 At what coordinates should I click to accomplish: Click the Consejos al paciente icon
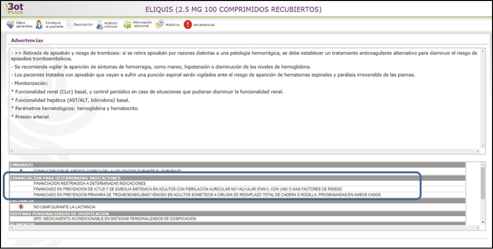pyautogui.click(x=39, y=25)
